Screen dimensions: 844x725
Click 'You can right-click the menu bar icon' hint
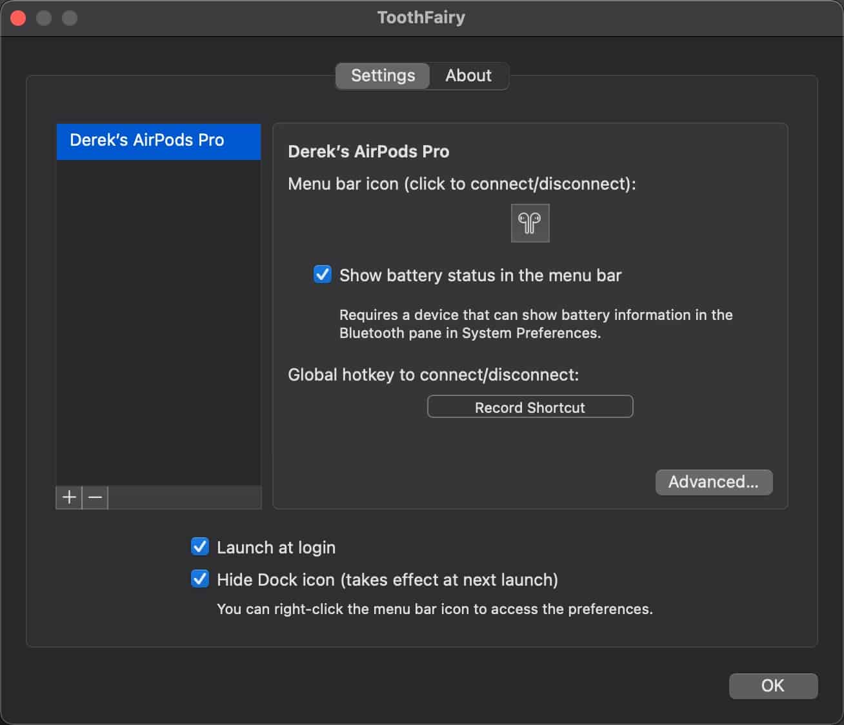pos(435,609)
